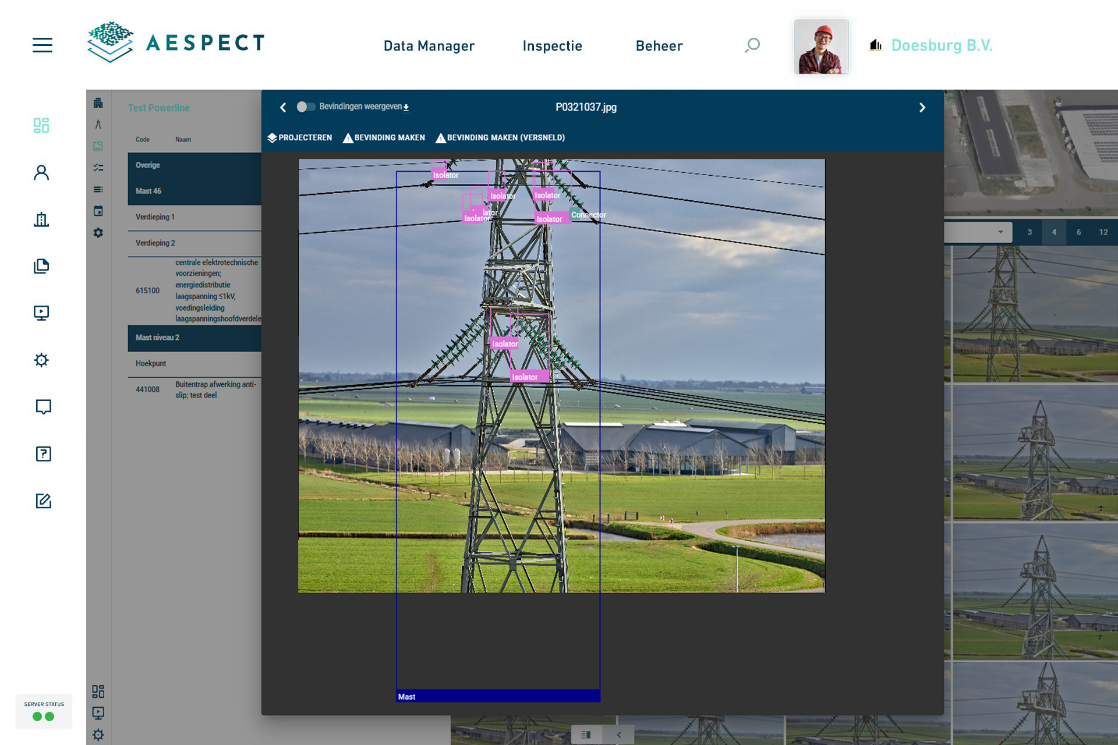Open the dropdown above the thumbnails
Image resolution: width=1118 pixels, height=745 pixels.
[x=978, y=232]
